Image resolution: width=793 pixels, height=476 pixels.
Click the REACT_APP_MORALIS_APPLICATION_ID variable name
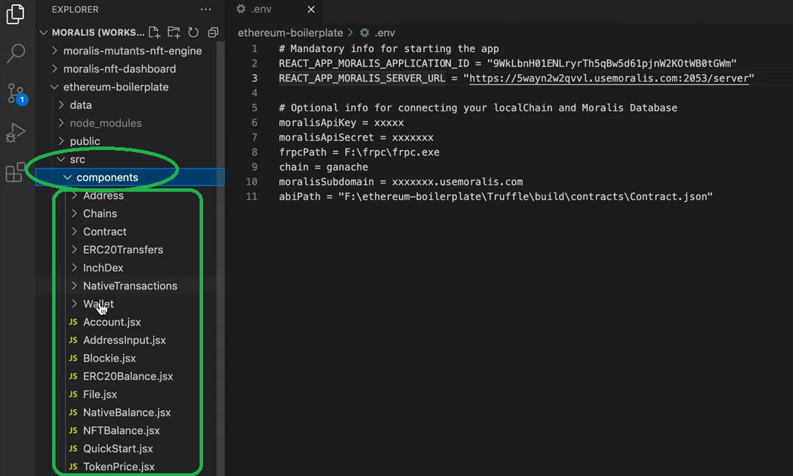[x=374, y=64]
